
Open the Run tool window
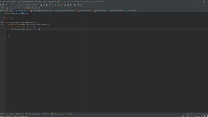click(x=70, y=114)
